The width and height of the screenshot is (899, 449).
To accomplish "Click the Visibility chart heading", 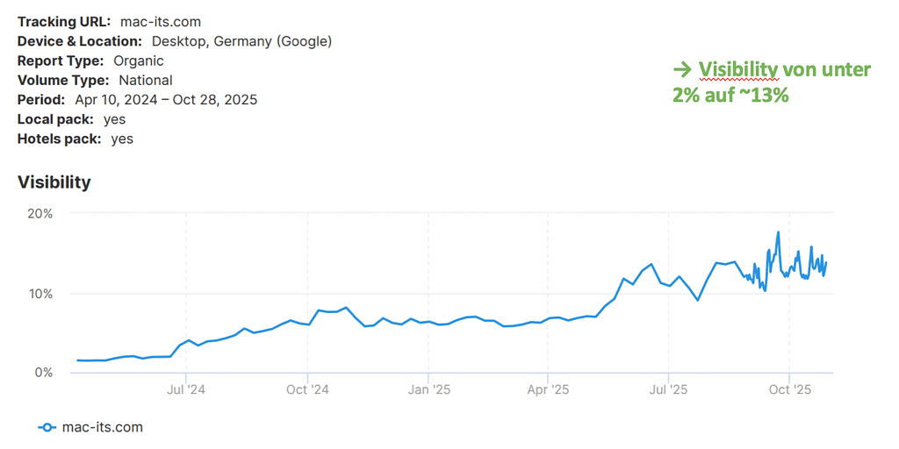I will (x=54, y=182).
